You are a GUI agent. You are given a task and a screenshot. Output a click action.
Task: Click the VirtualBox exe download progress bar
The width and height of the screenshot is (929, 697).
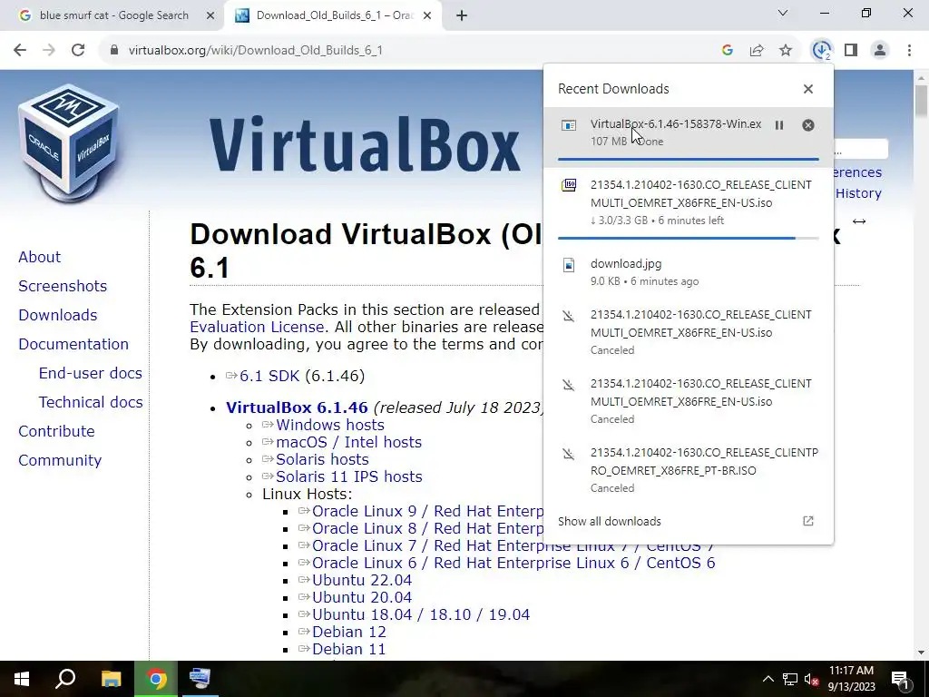pos(689,159)
